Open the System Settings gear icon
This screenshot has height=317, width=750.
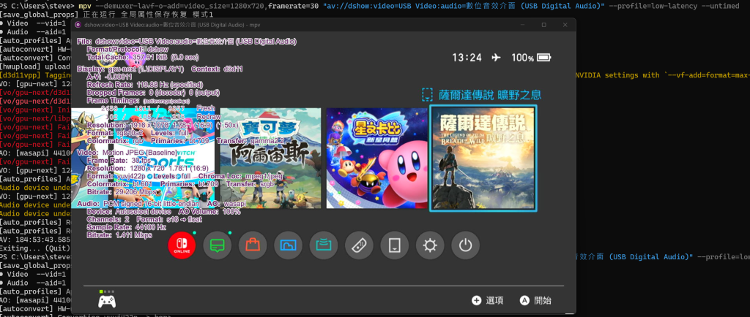point(430,245)
